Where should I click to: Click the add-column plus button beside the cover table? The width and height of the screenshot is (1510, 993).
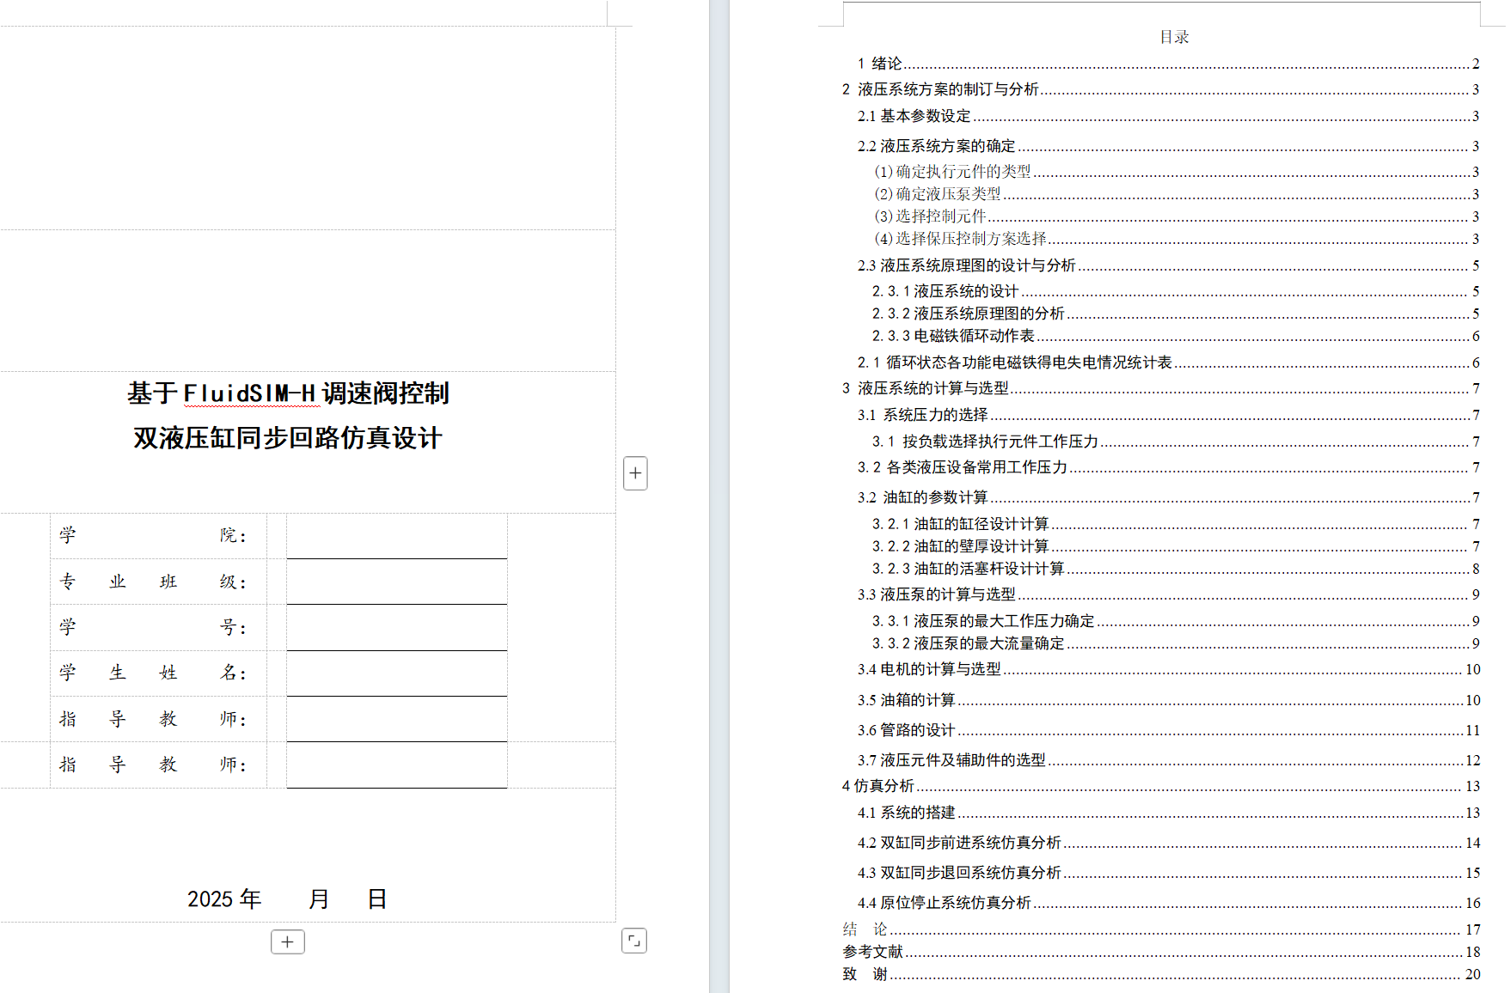635,473
